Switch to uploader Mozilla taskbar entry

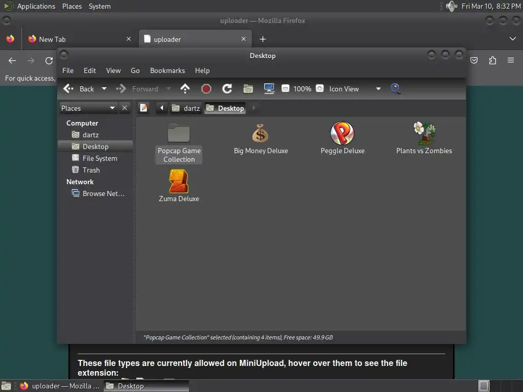coord(60,386)
